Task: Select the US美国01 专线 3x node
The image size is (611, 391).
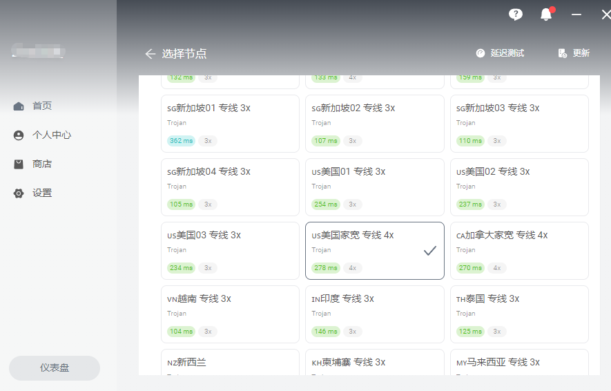Action: (x=375, y=187)
